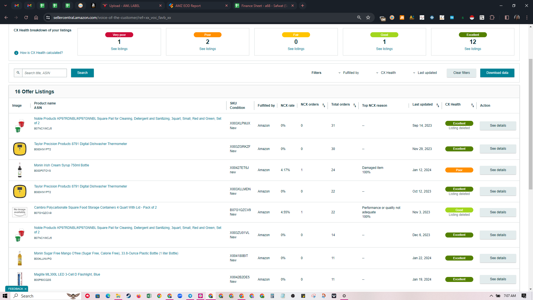The width and height of the screenshot is (533, 300).
Task: Open the Monin Irish Cream Syrup product link
Action: click(62, 165)
